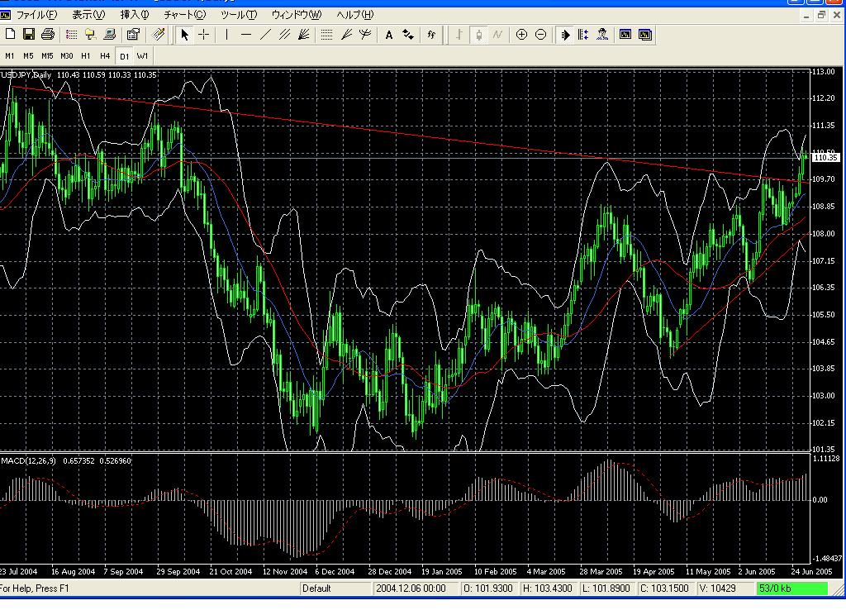Open the ファイル(F) menu
Screen dimensions: 846x610
tap(36, 15)
